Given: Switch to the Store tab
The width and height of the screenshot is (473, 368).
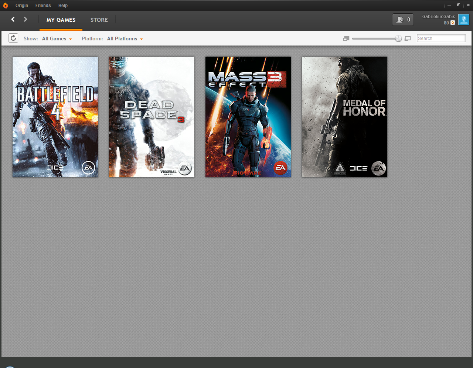Looking at the screenshot, I should coord(99,20).
